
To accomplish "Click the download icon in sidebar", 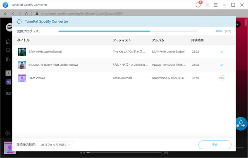I will 7,133.
